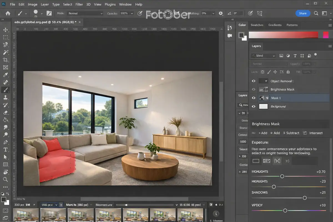Pick the Eraser tool
The image size is (333, 222).
(x=5, y=112)
